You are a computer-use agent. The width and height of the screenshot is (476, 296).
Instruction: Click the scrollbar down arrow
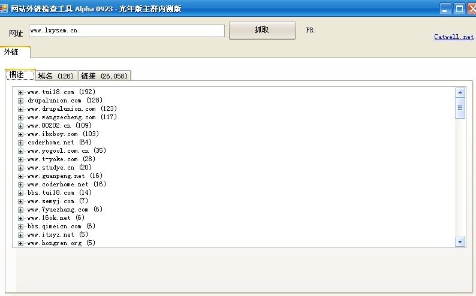point(460,241)
